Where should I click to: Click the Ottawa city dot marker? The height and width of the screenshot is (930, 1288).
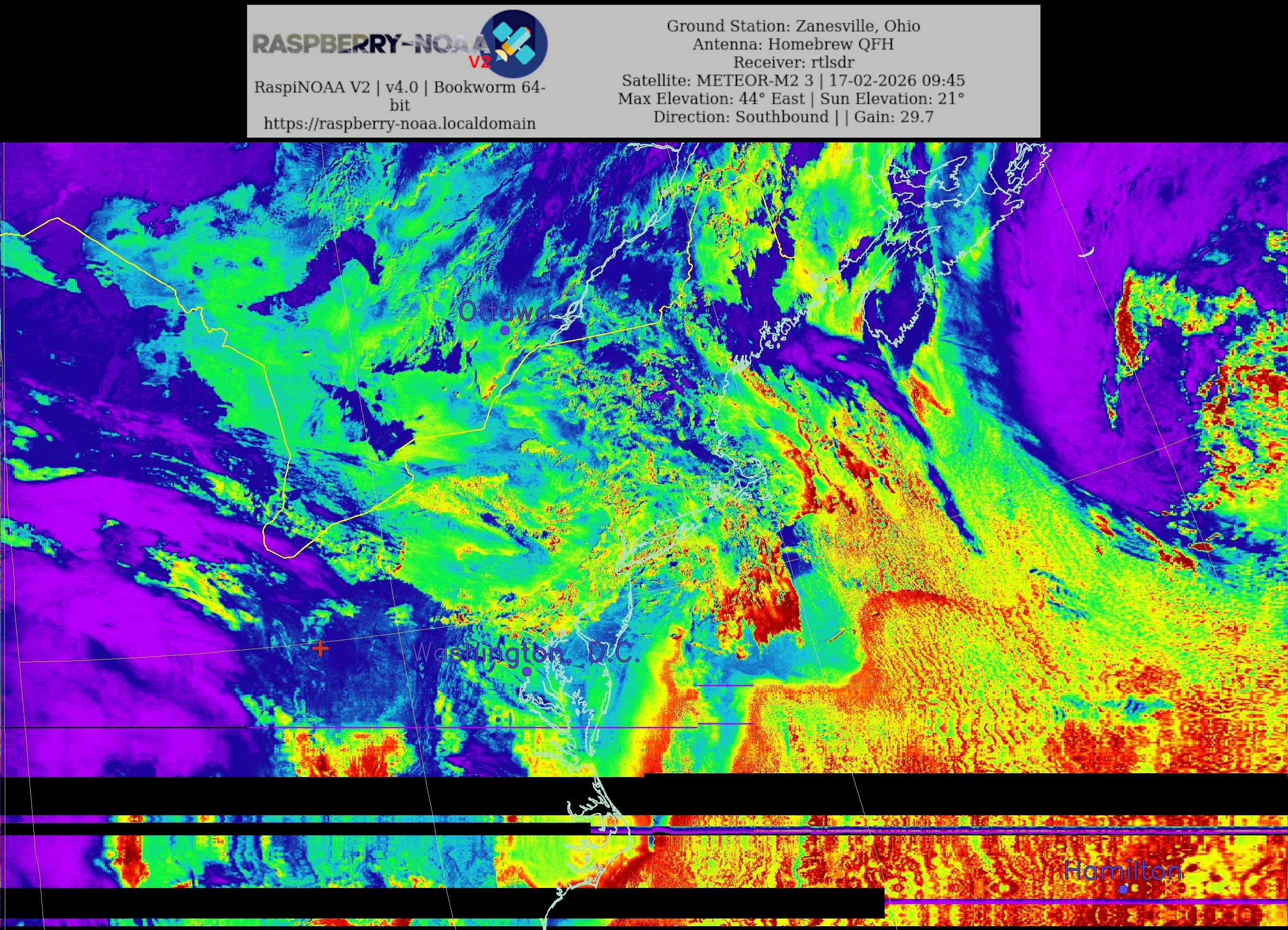point(504,330)
